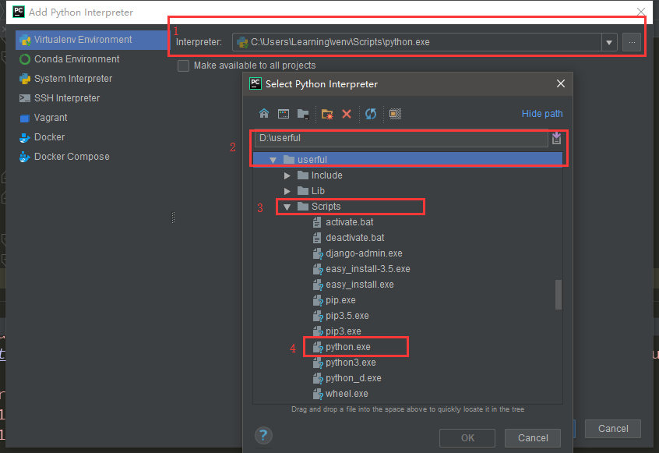
Task: Select python.exe interpreter file
Action: click(x=348, y=347)
